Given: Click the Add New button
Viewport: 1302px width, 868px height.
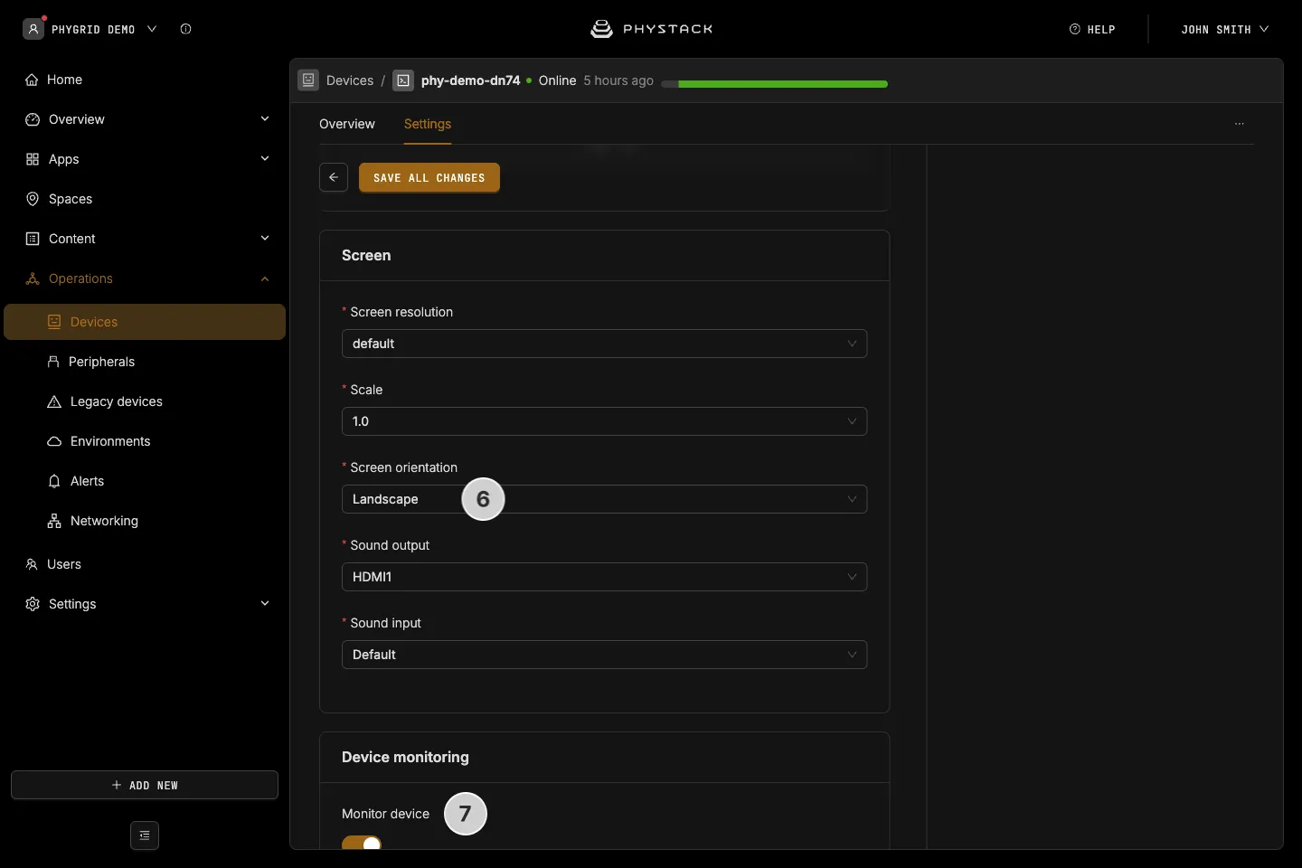Looking at the screenshot, I should (145, 785).
